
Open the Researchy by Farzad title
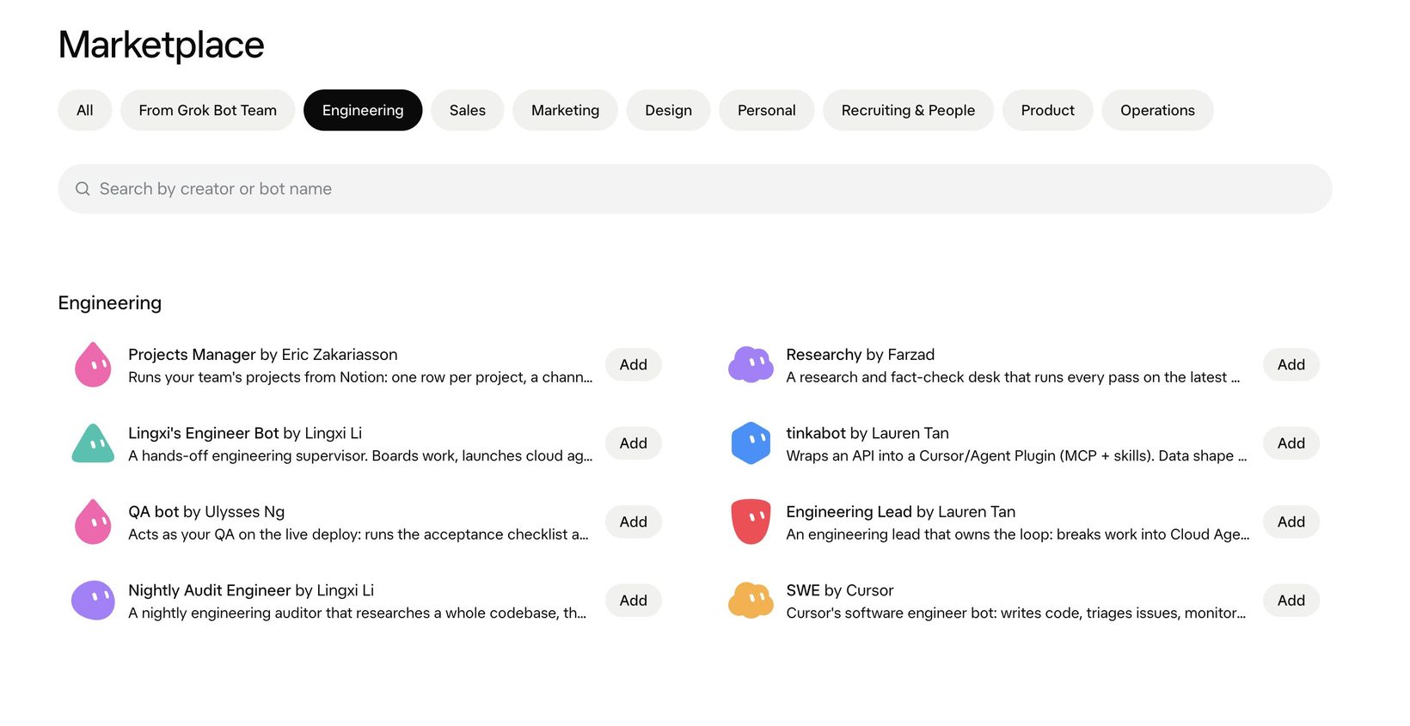tap(860, 354)
